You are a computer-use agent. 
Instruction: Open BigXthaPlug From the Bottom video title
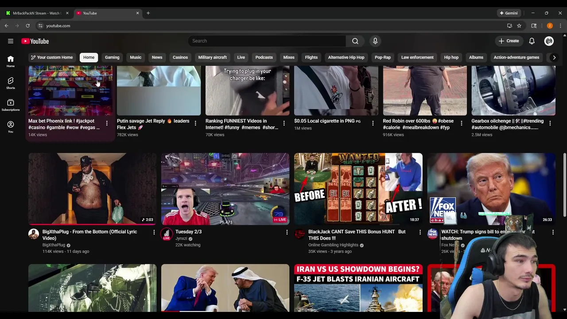click(89, 235)
